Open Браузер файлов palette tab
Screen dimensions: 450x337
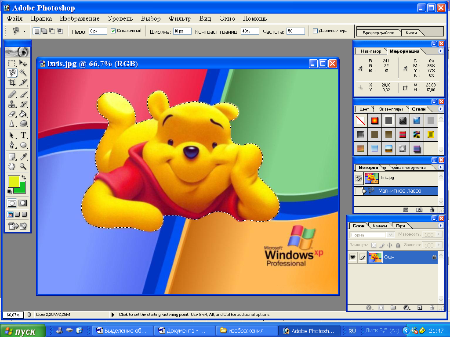378,32
